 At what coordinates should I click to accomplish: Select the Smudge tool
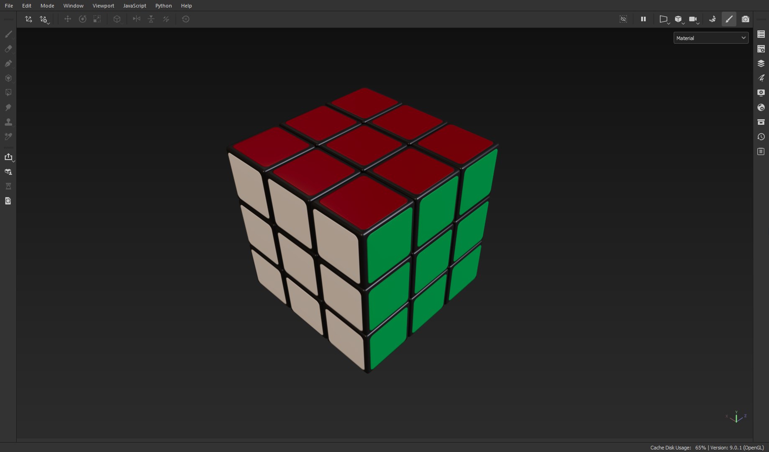8,108
